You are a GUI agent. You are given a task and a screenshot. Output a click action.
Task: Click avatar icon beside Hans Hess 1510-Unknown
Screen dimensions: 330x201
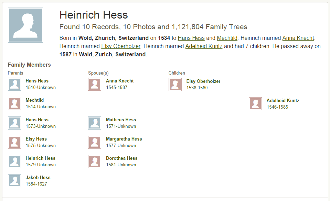14,84
